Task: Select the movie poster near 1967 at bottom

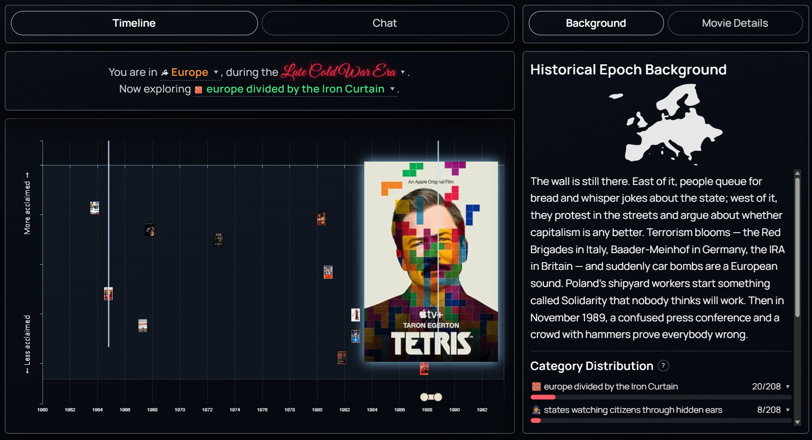Action: coord(143,326)
